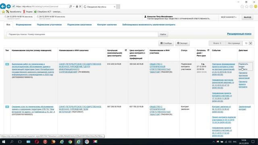This screenshot has height=145, width=258.
Task: Sort by Осталось дней column arrows
Action: point(208,50)
